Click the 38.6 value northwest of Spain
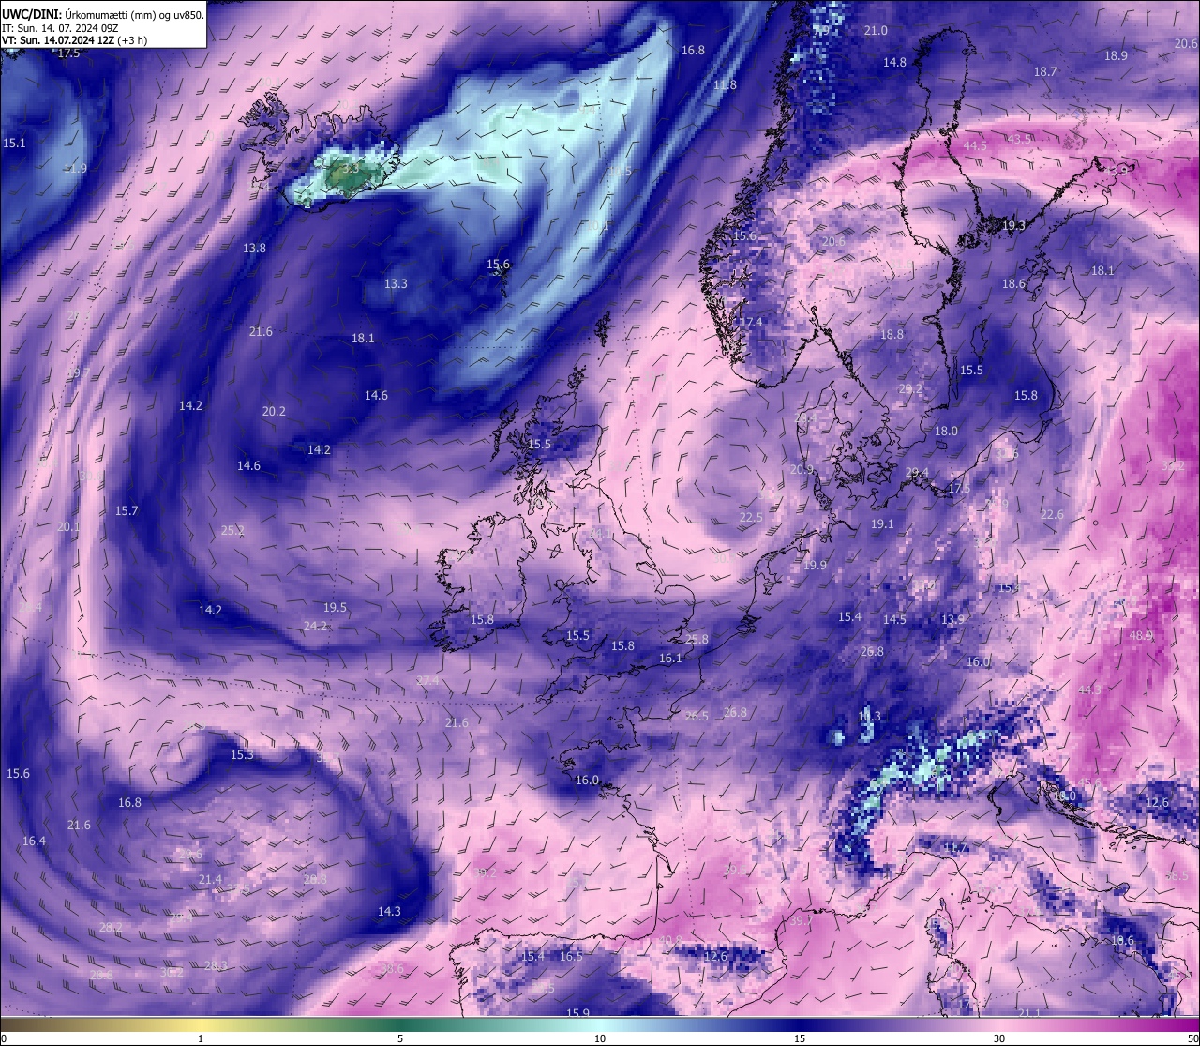 (392, 969)
